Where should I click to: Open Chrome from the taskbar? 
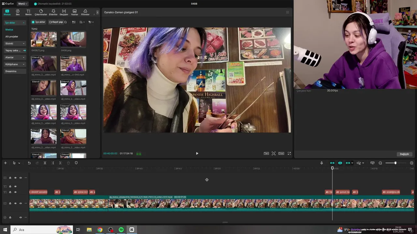(100, 230)
